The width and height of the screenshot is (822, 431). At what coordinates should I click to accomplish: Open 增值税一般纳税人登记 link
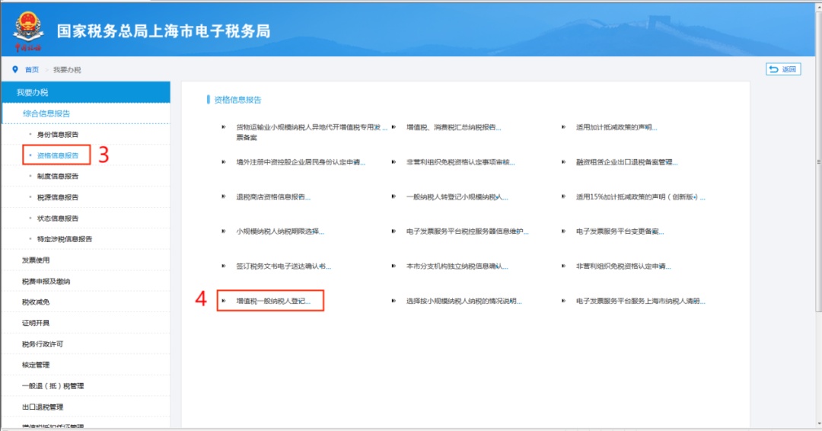pyautogui.click(x=273, y=301)
